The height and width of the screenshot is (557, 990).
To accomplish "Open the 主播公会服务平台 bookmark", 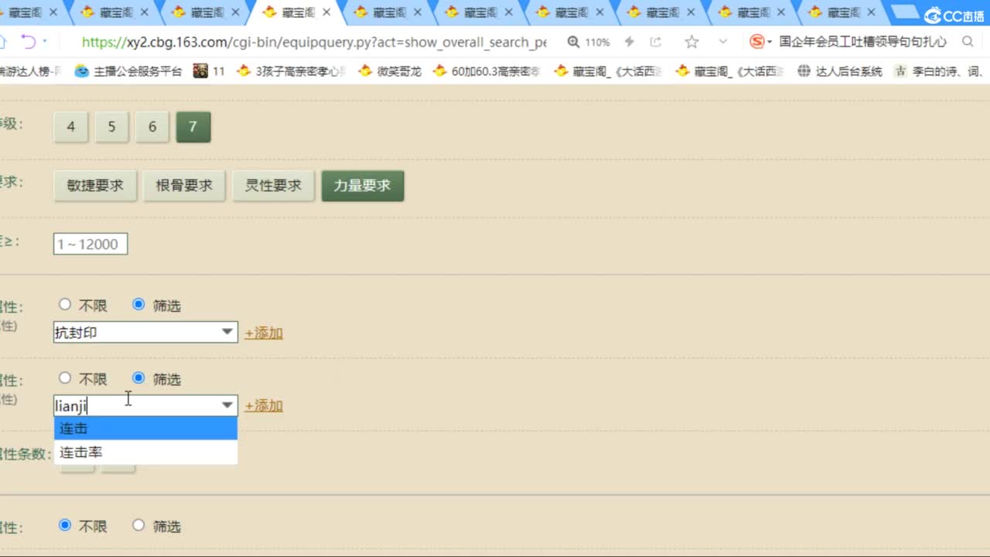I will pos(129,71).
